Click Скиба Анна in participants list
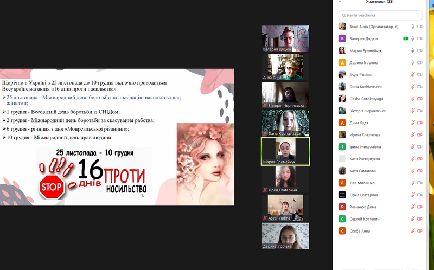This screenshot has width=434, height=270. 360,231
